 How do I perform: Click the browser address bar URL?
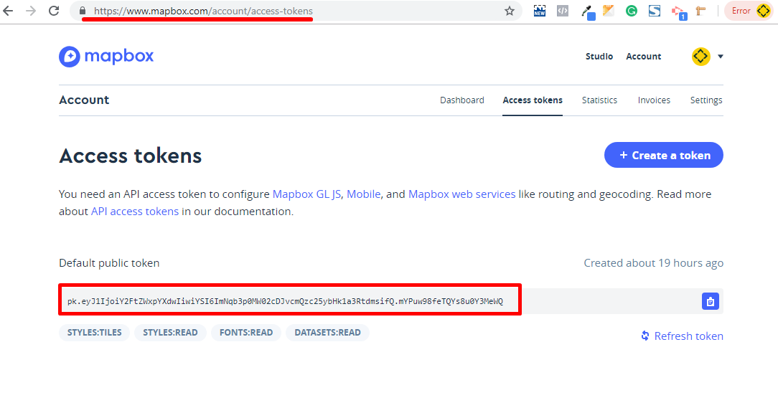pyautogui.click(x=203, y=11)
